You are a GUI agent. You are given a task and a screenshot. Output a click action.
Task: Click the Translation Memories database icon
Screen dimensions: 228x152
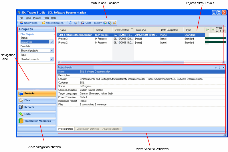click(x=21, y=121)
